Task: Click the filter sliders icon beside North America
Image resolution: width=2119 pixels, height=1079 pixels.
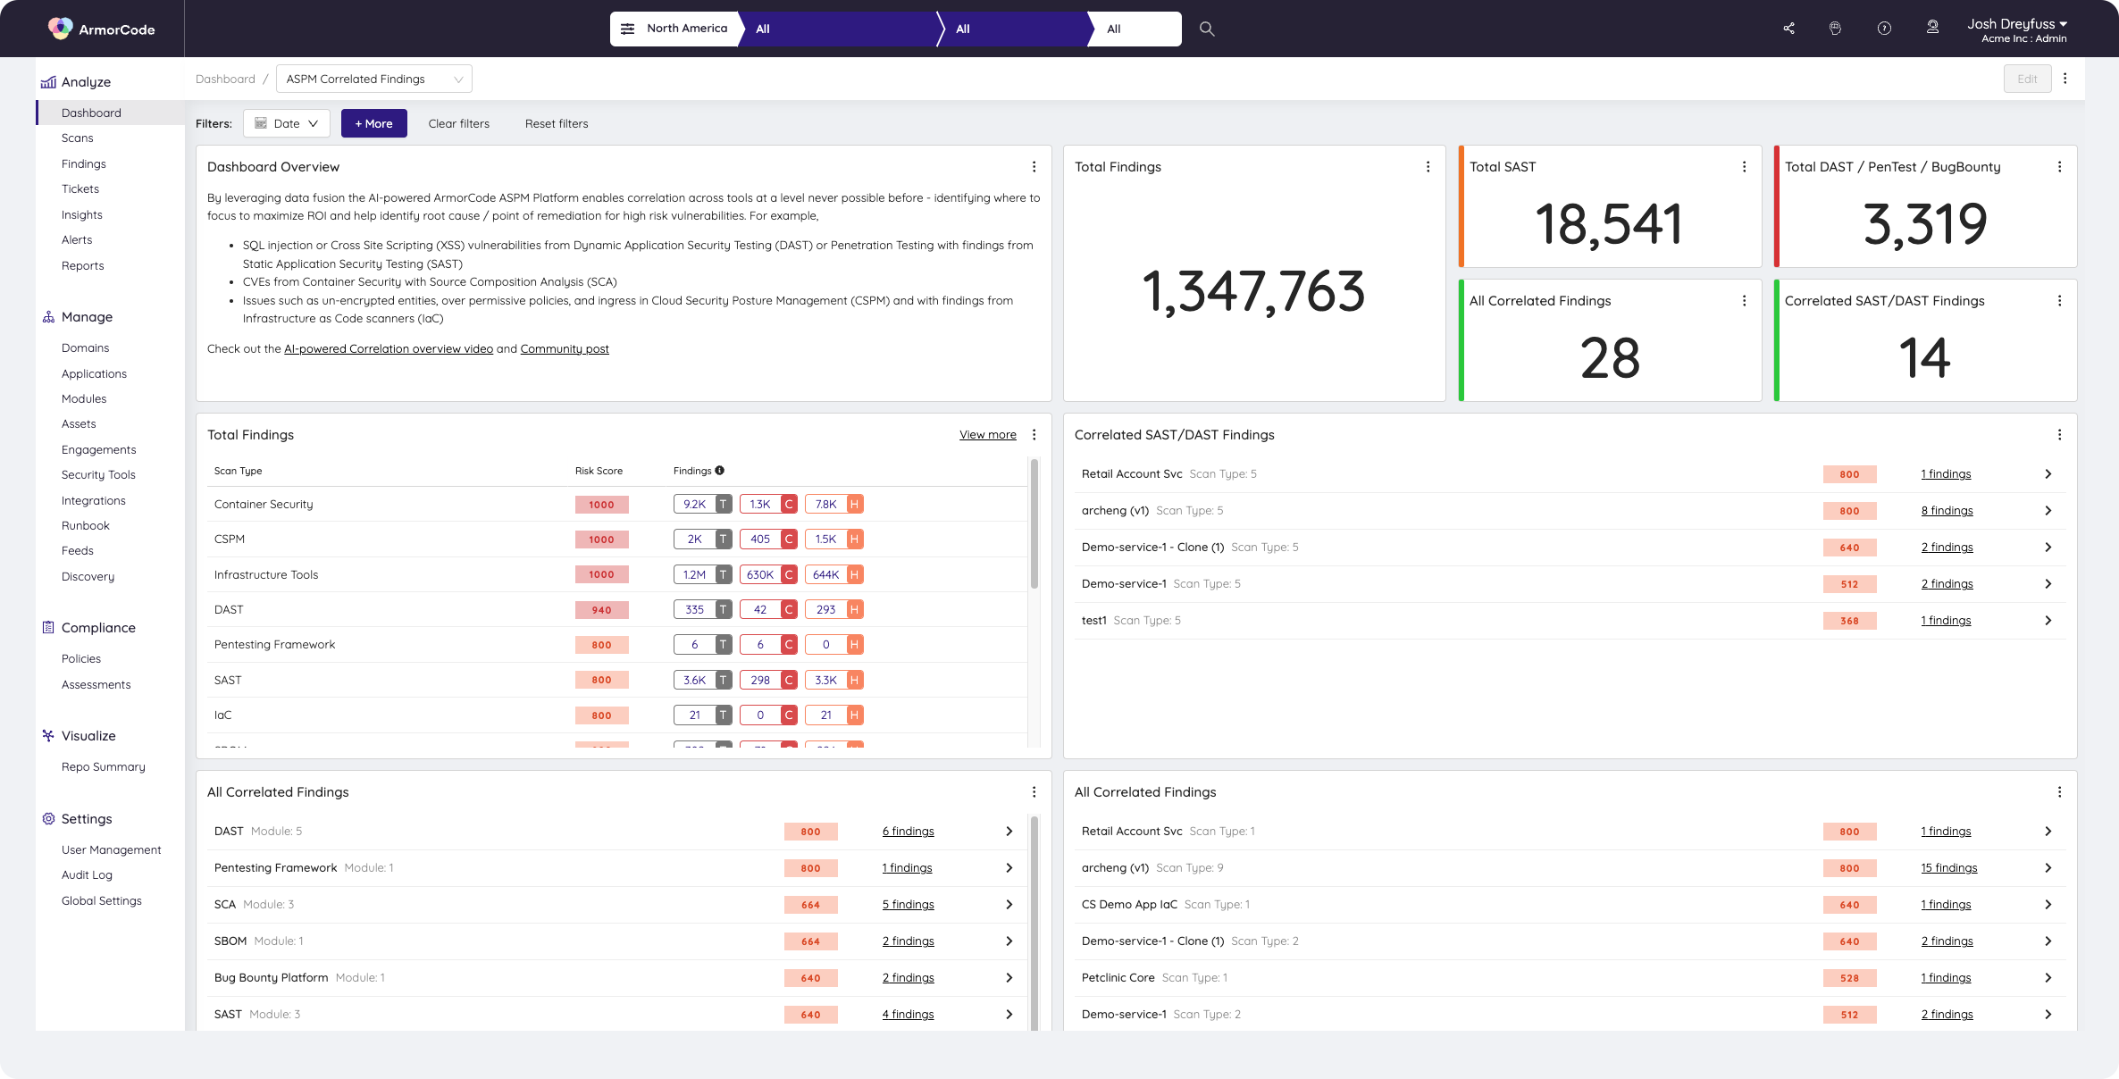Action: 628,29
